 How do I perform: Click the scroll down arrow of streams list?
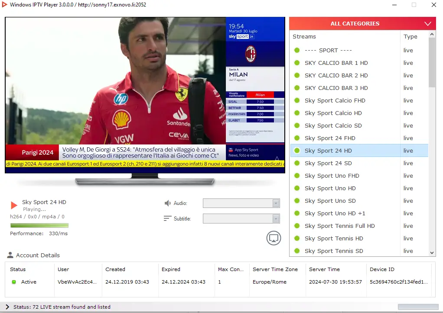(x=432, y=253)
